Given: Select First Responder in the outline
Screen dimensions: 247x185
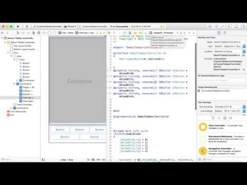Looking at the screenshot, I should [x=16, y=112].
